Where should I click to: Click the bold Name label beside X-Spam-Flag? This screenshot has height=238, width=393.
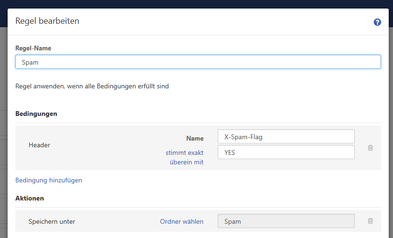[x=195, y=138]
